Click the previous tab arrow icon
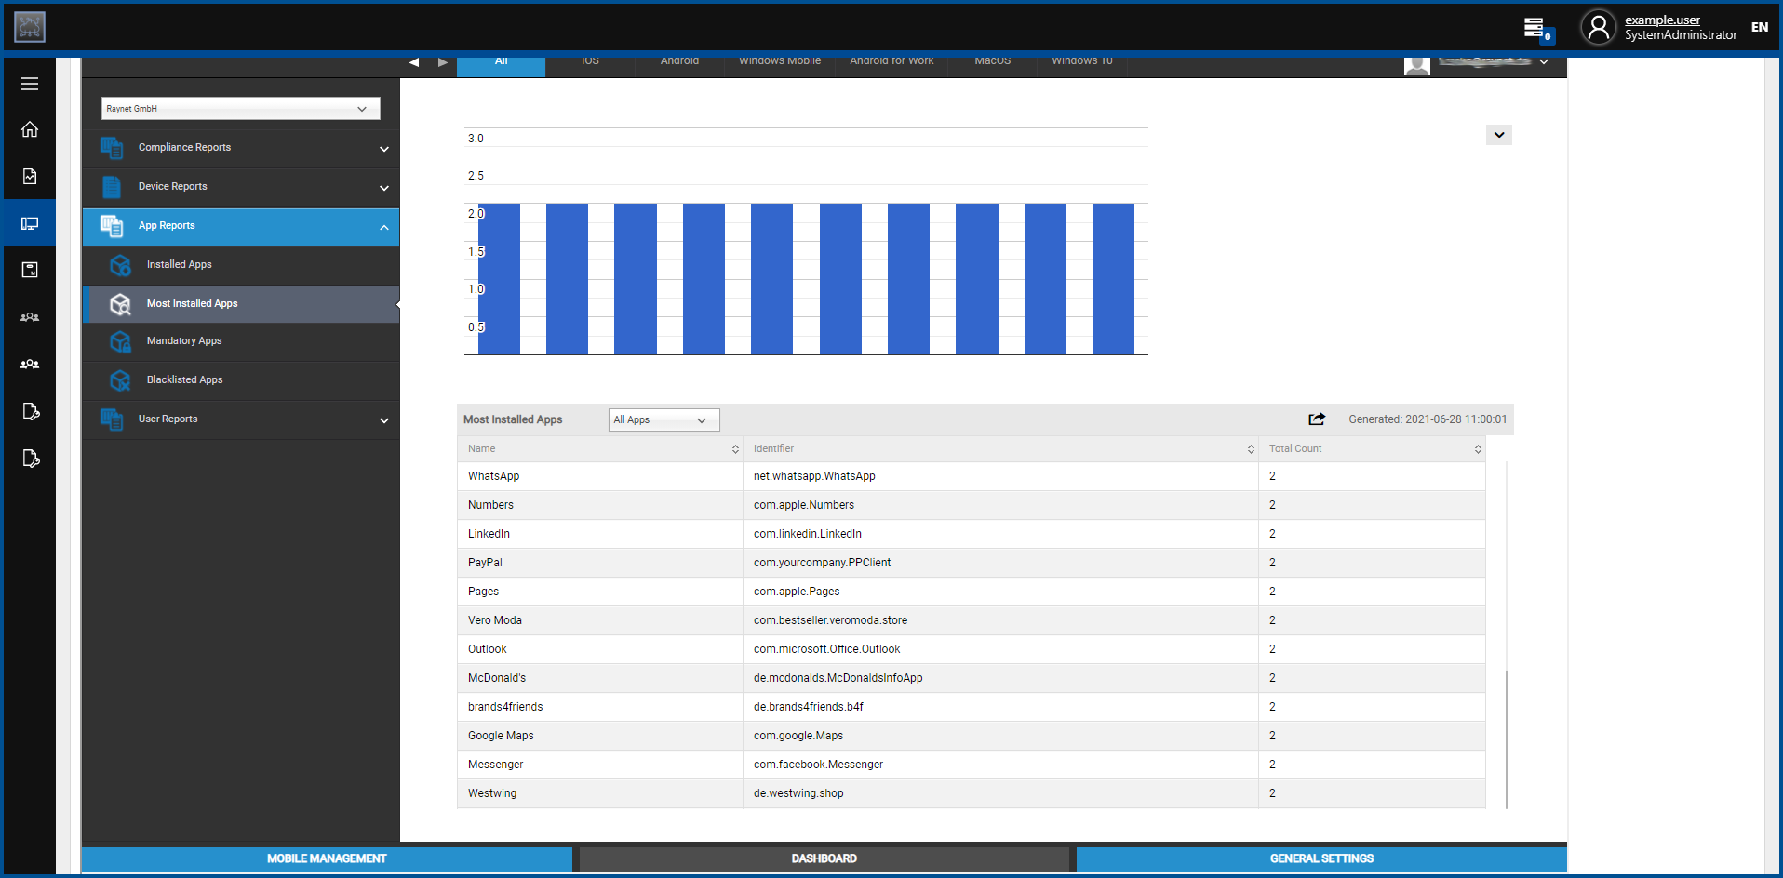This screenshot has height=878, width=1783. point(414,62)
